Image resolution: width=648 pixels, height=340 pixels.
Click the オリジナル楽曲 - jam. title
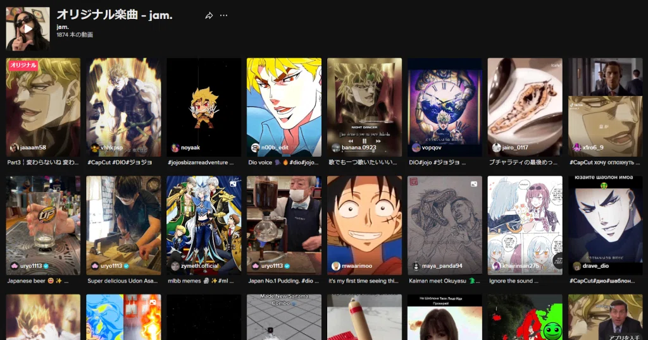click(115, 15)
